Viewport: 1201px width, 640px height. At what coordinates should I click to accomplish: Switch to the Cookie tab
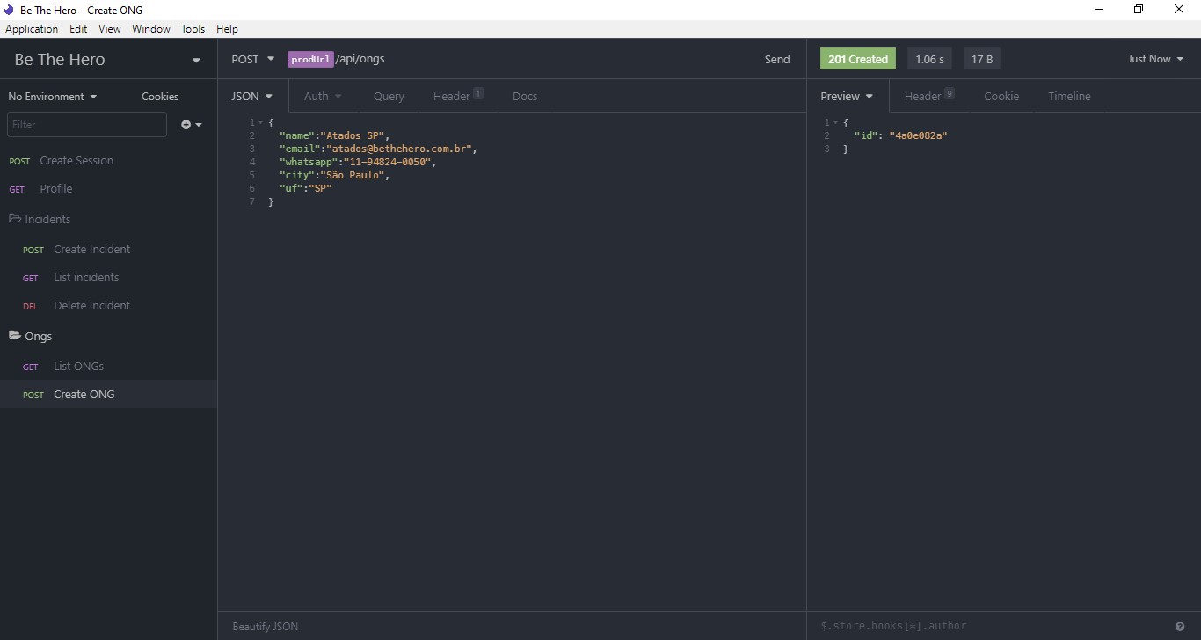(1001, 96)
